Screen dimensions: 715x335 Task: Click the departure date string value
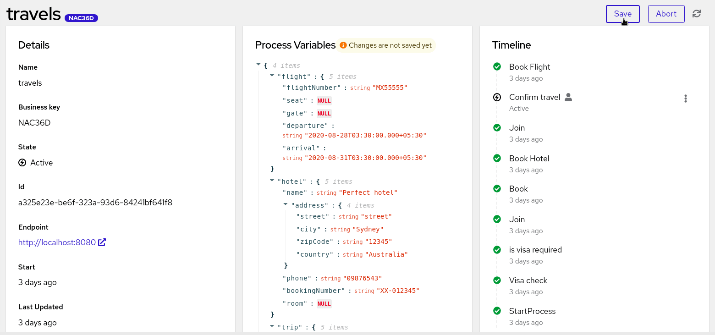pyautogui.click(x=365, y=136)
